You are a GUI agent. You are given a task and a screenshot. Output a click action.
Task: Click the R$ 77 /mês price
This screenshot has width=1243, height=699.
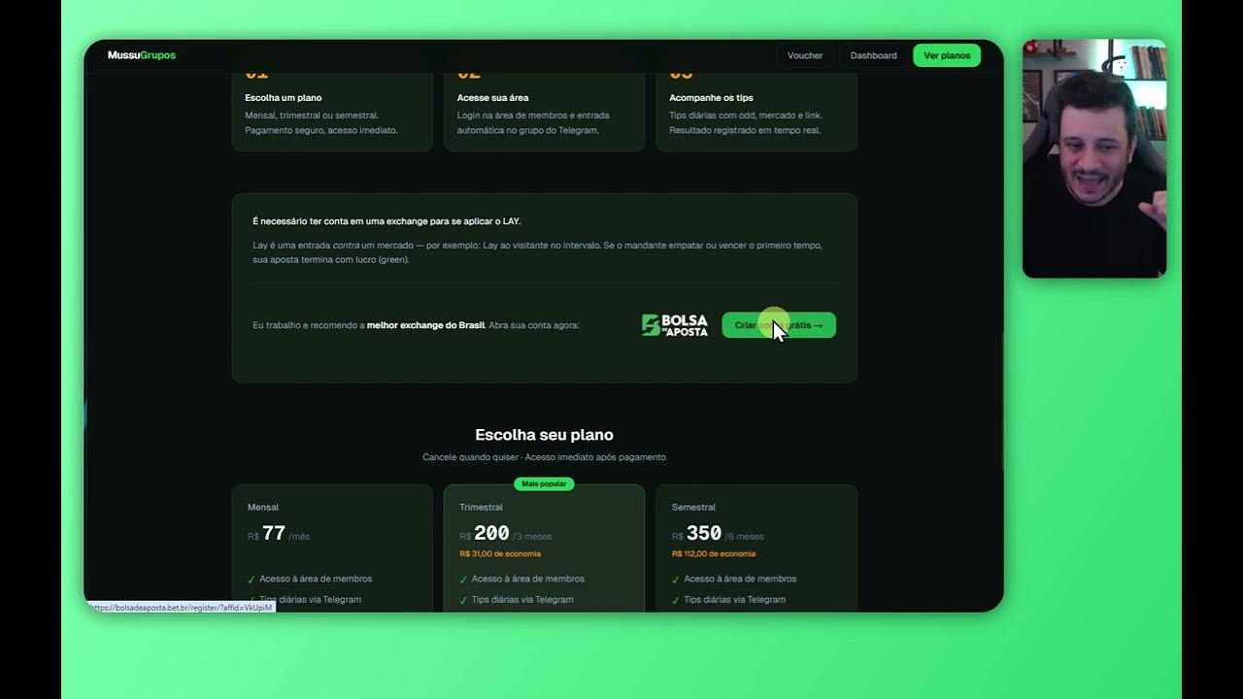[279, 534]
